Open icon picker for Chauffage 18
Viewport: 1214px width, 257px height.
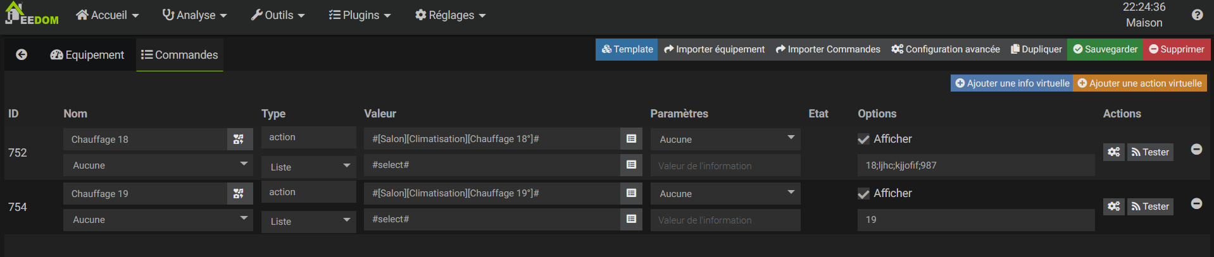239,140
